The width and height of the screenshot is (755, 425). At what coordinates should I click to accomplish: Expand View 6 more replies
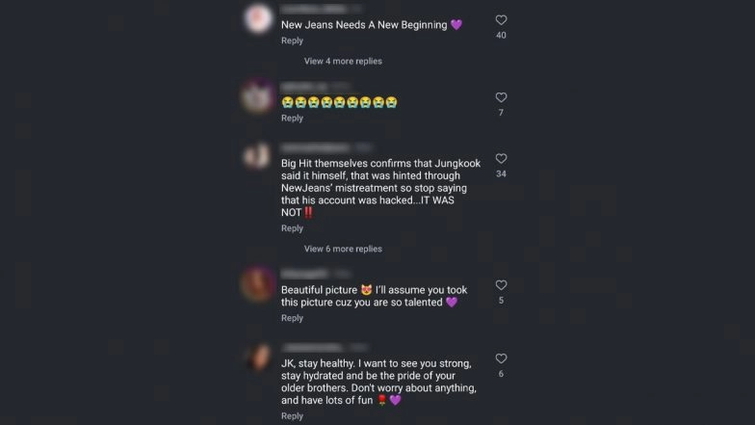point(343,249)
